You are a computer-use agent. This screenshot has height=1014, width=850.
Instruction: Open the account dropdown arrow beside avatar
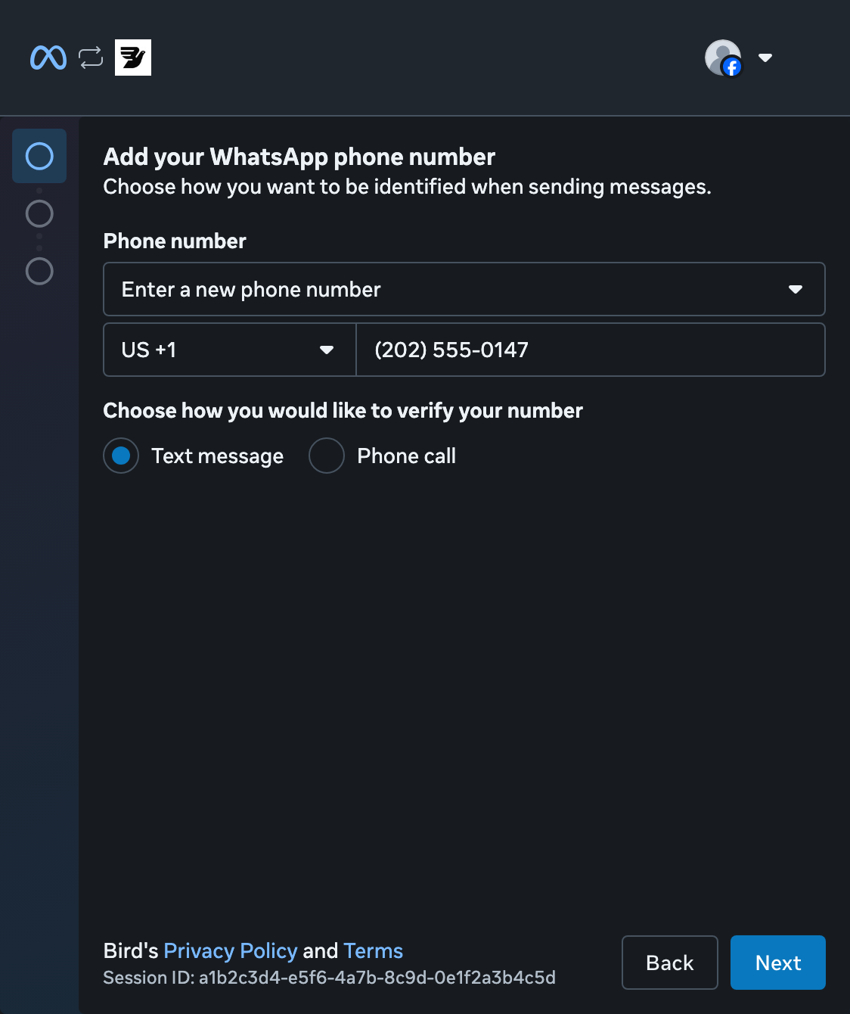pyautogui.click(x=765, y=58)
